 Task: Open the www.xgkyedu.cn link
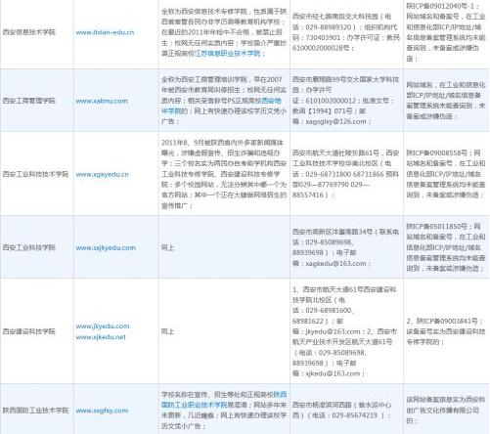tap(103, 174)
